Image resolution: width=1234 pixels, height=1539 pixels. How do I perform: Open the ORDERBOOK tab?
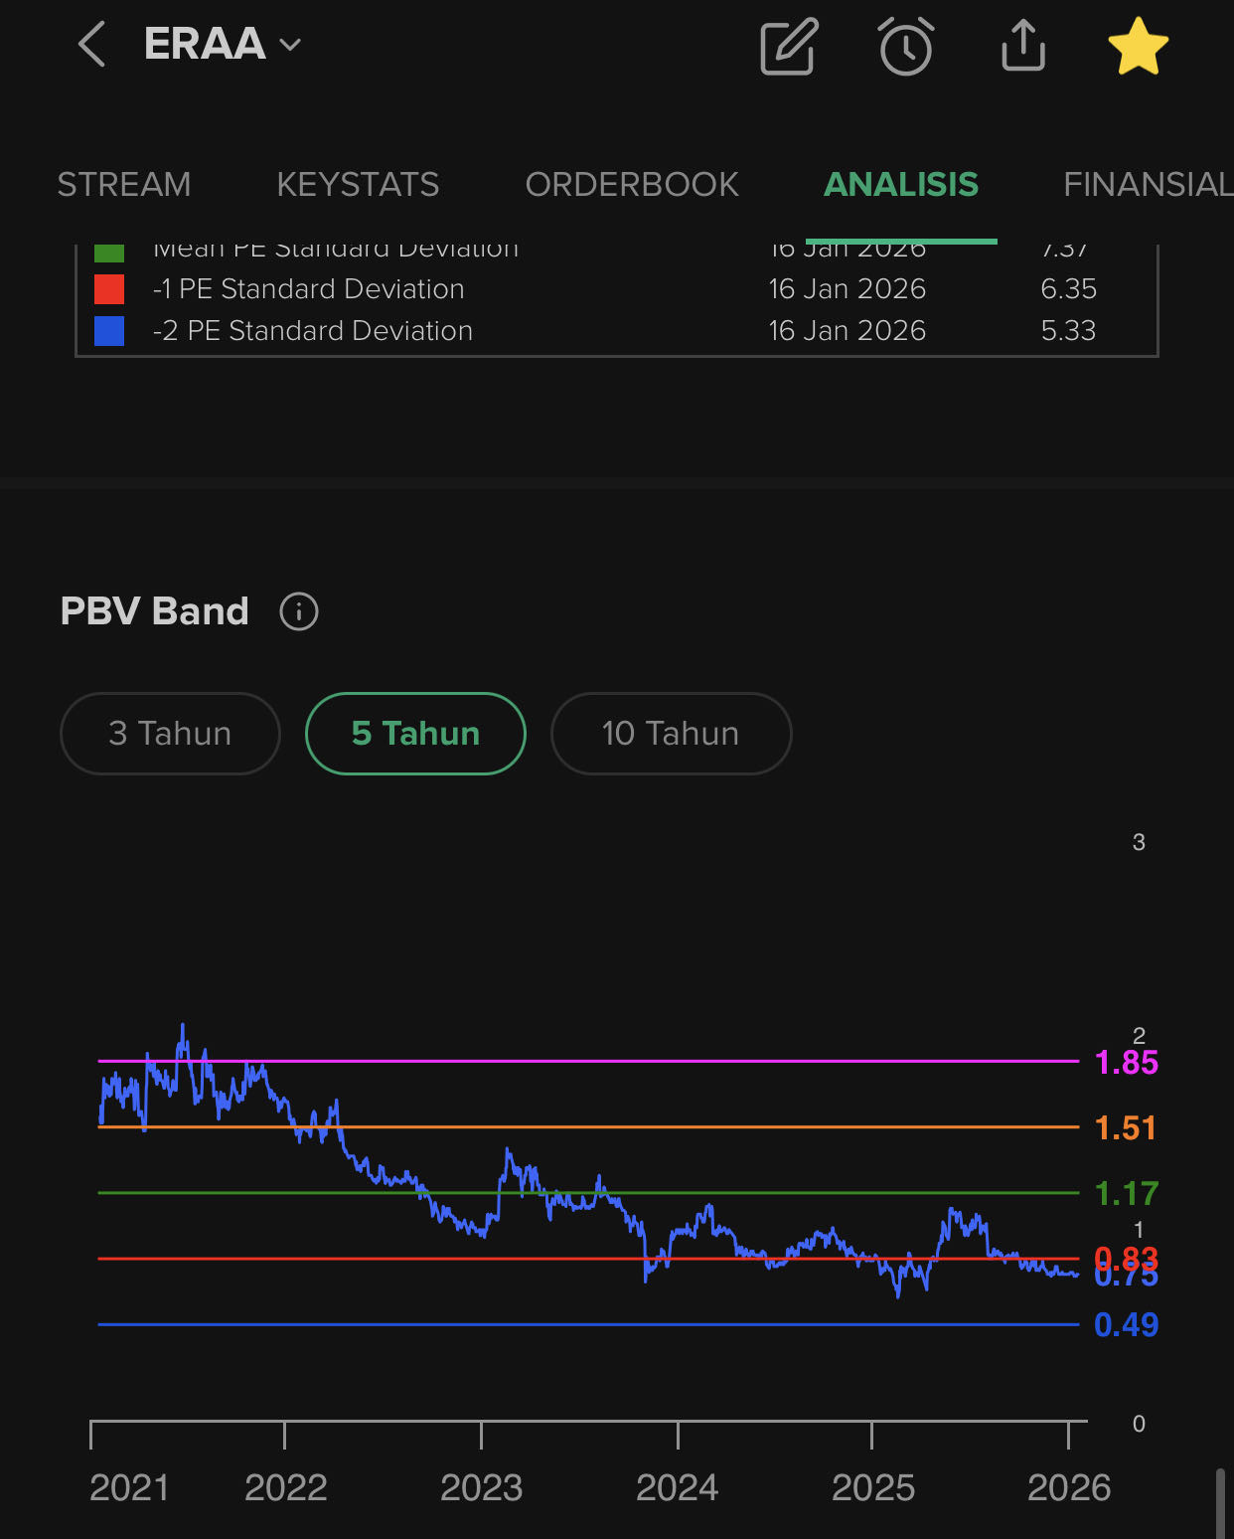[632, 185]
